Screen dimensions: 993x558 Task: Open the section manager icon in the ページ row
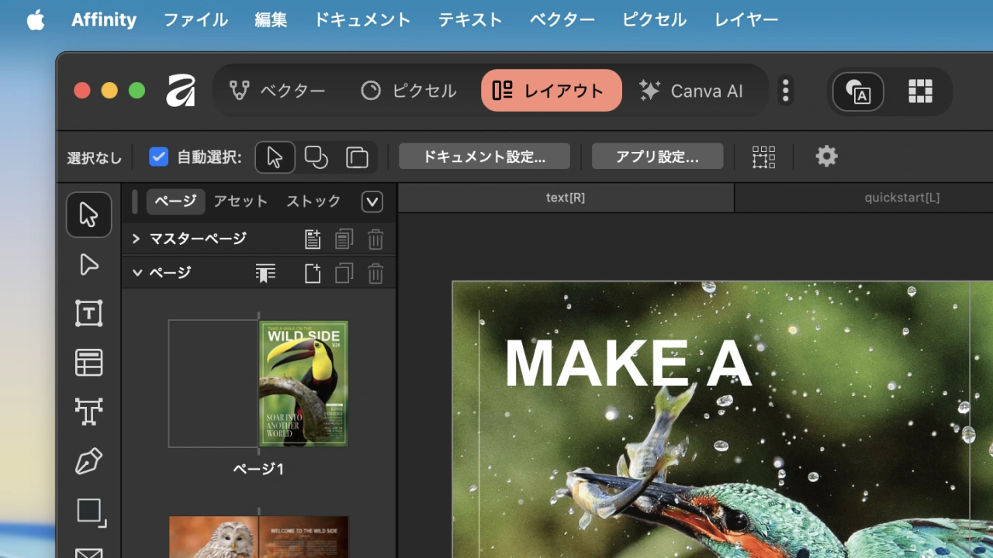265,273
